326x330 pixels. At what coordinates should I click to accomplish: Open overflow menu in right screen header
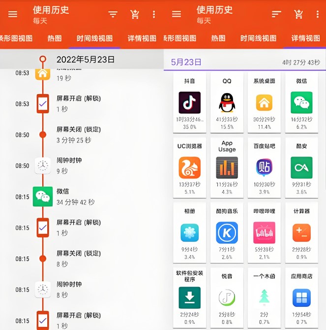tap(317, 14)
